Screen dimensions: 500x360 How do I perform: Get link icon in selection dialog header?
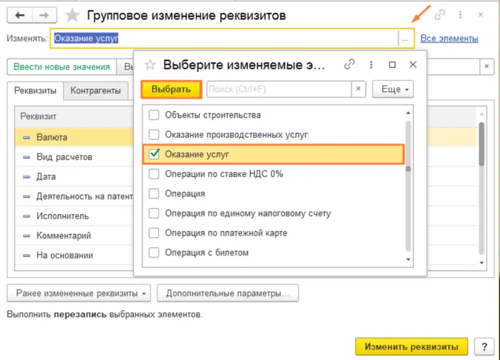[349, 64]
